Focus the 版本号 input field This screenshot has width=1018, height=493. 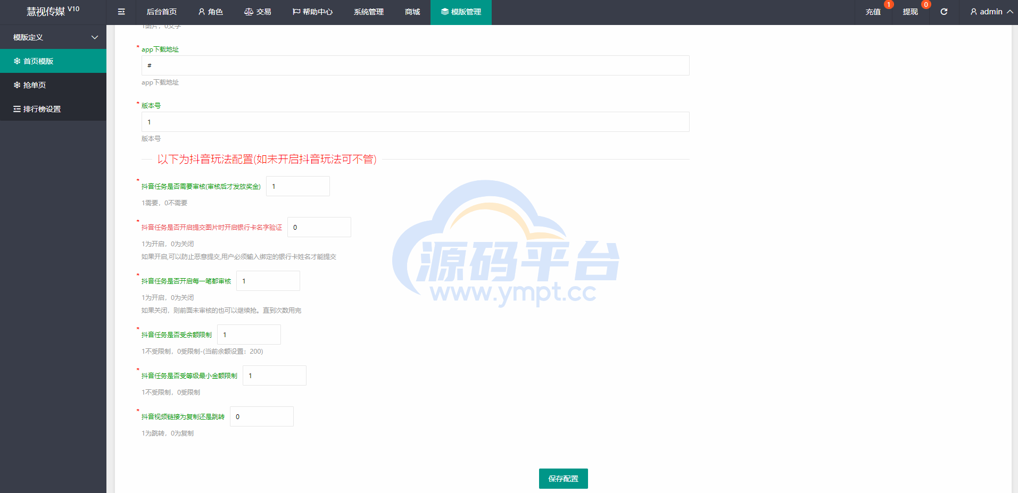click(415, 122)
